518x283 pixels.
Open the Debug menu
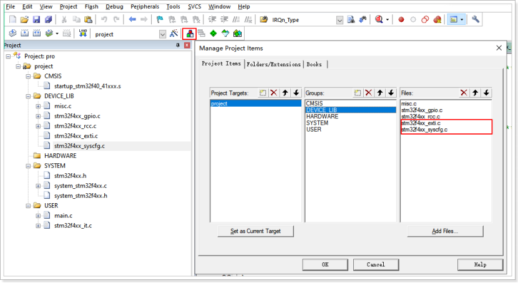click(114, 7)
